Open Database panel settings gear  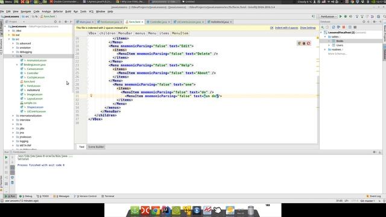[x=374, y=22]
